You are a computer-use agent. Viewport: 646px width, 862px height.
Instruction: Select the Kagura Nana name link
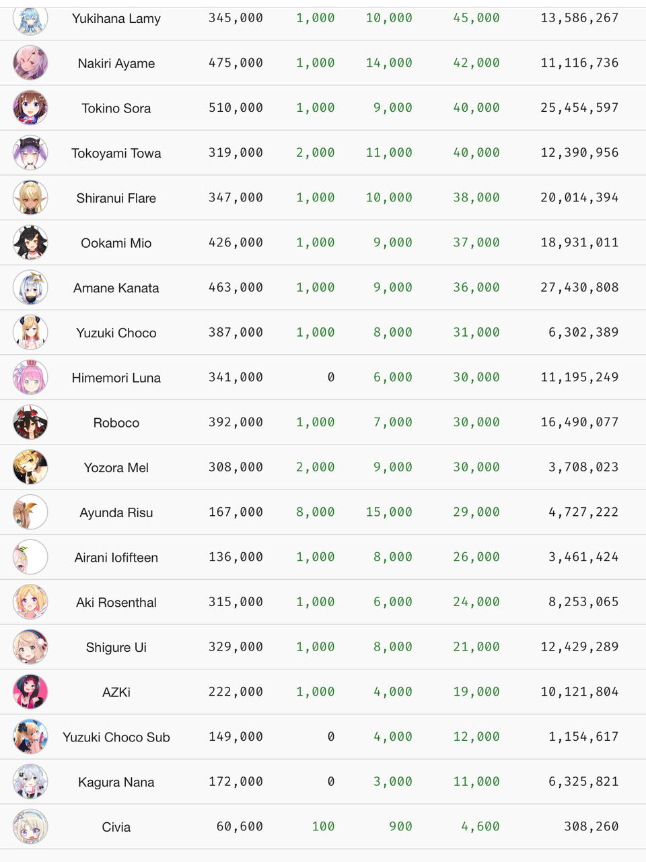[x=116, y=782]
